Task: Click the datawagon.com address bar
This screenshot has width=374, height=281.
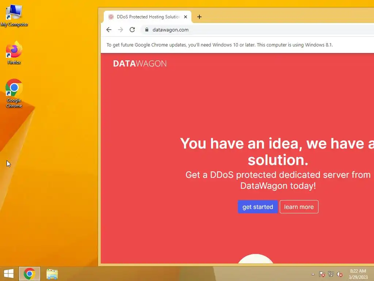Action: tap(257, 30)
